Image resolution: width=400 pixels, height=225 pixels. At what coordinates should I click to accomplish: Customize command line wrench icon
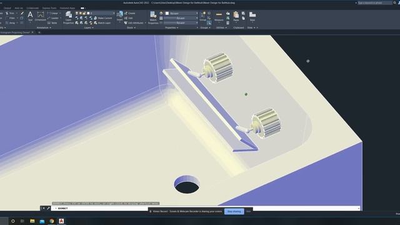click(x=48, y=208)
